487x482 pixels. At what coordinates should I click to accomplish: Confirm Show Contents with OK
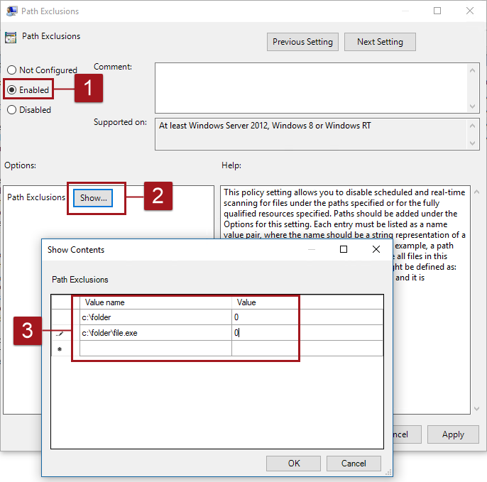click(293, 464)
